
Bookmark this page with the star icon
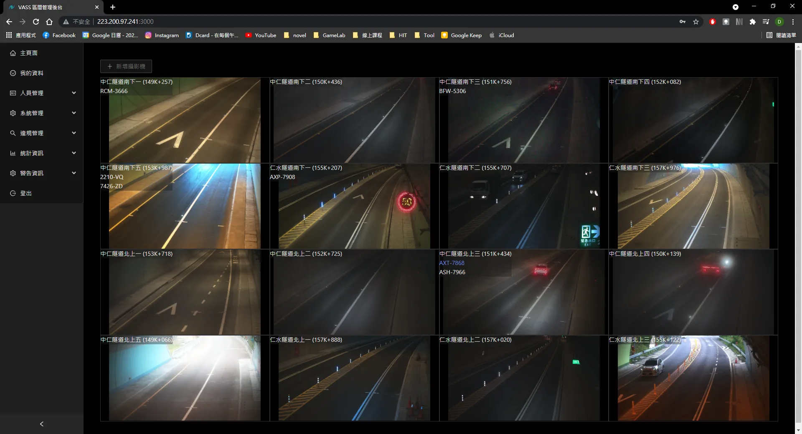point(696,22)
